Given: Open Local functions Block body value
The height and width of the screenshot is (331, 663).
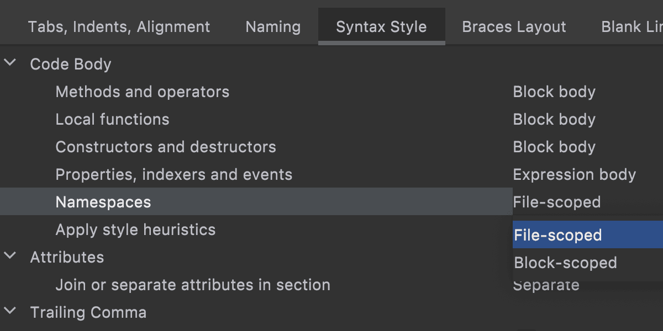Looking at the screenshot, I should tap(554, 119).
